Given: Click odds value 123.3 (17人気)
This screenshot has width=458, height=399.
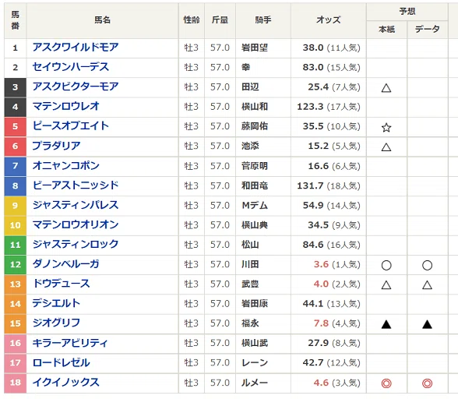Looking at the screenshot, I should point(329,107).
